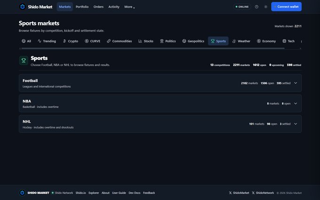Image resolution: width=320 pixels, height=200 pixels.
Task: Select the Crypto category tab
Action: click(71, 41)
